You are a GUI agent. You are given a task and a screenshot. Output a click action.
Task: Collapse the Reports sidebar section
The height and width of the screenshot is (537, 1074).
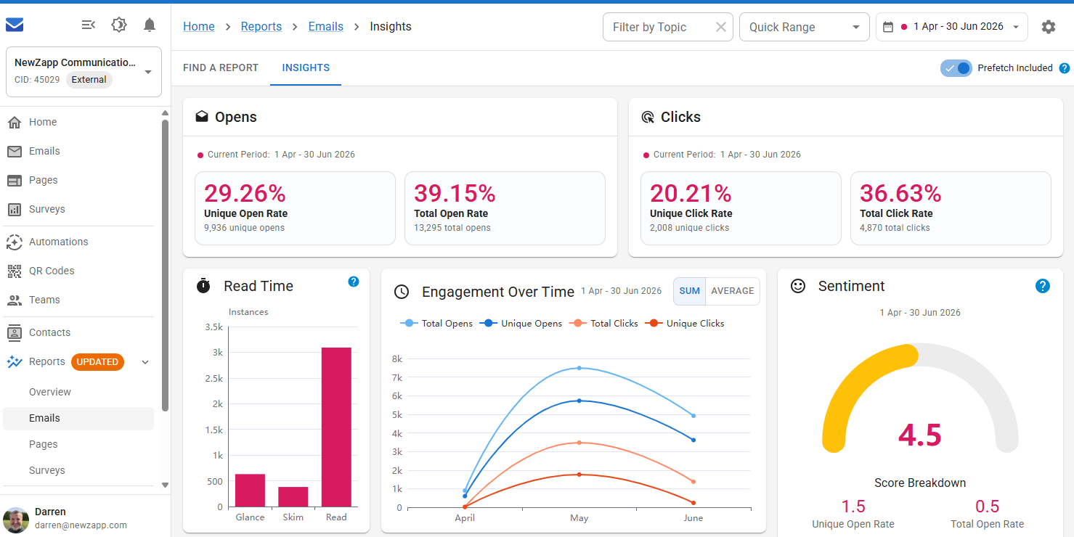pos(145,362)
